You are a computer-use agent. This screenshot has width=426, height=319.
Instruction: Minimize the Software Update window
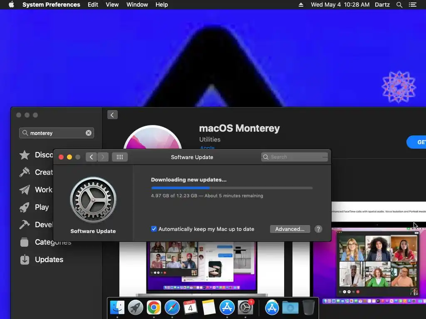[69, 157]
